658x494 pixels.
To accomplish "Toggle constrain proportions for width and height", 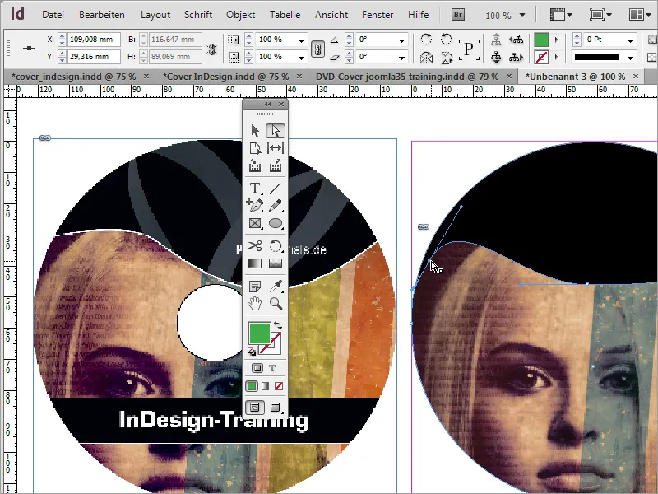I will 212,49.
